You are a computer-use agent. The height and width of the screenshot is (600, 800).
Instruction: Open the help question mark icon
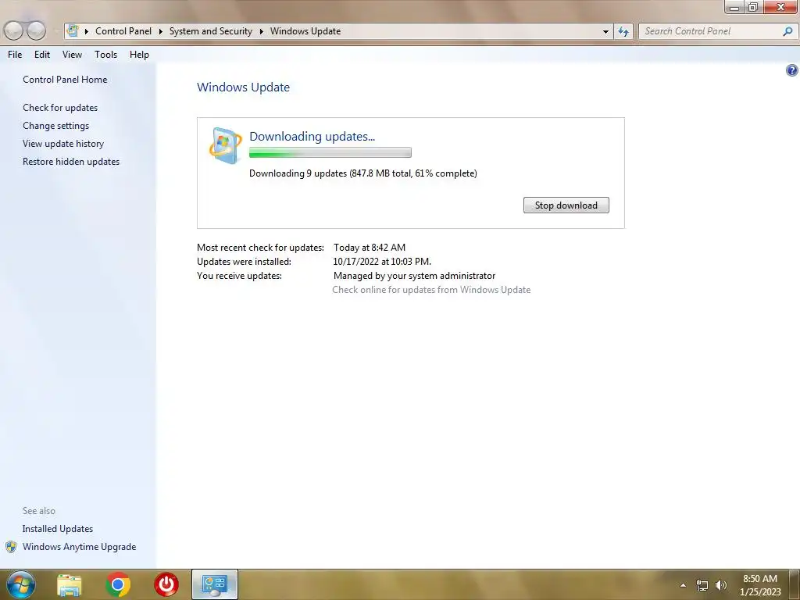point(791,70)
